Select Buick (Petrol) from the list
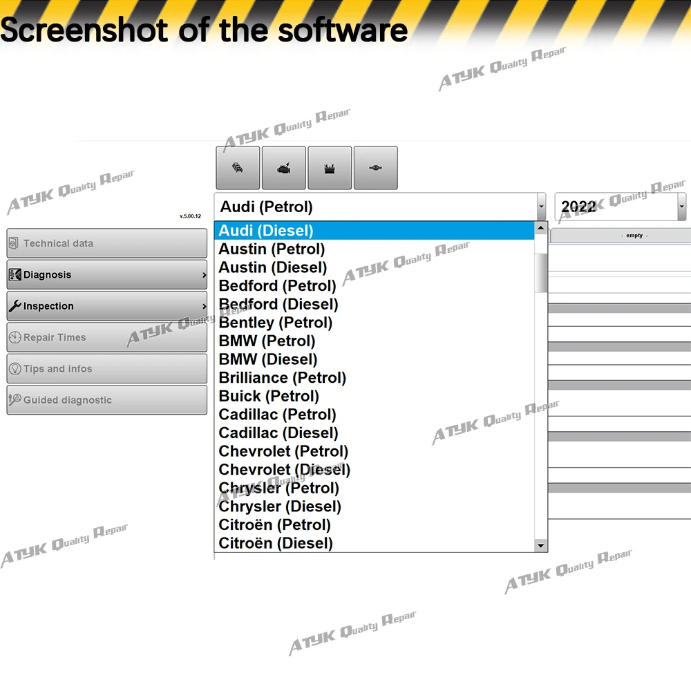The image size is (691, 691). [x=375, y=396]
